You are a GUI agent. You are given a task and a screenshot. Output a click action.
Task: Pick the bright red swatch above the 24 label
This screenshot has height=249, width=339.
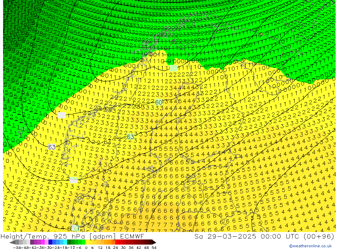(117, 242)
